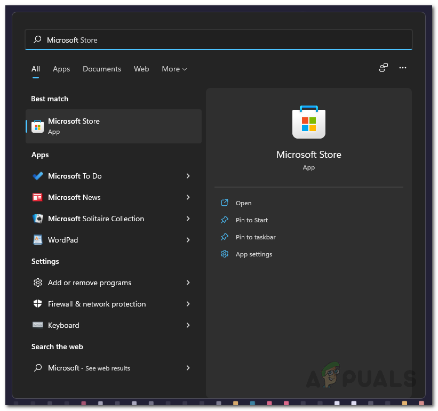
Task: Click the Microsoft Solitaire Collection icon
Action: (x=38, y=219)
